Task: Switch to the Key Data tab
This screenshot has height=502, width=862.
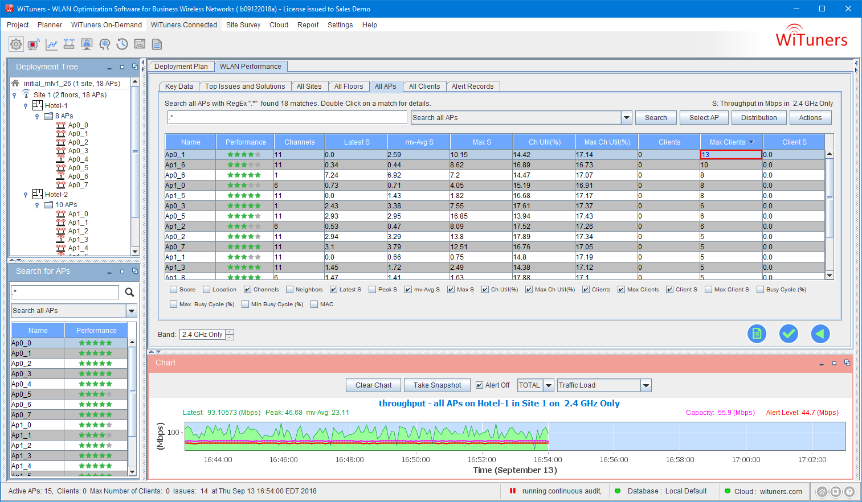Action: [179, 87]
